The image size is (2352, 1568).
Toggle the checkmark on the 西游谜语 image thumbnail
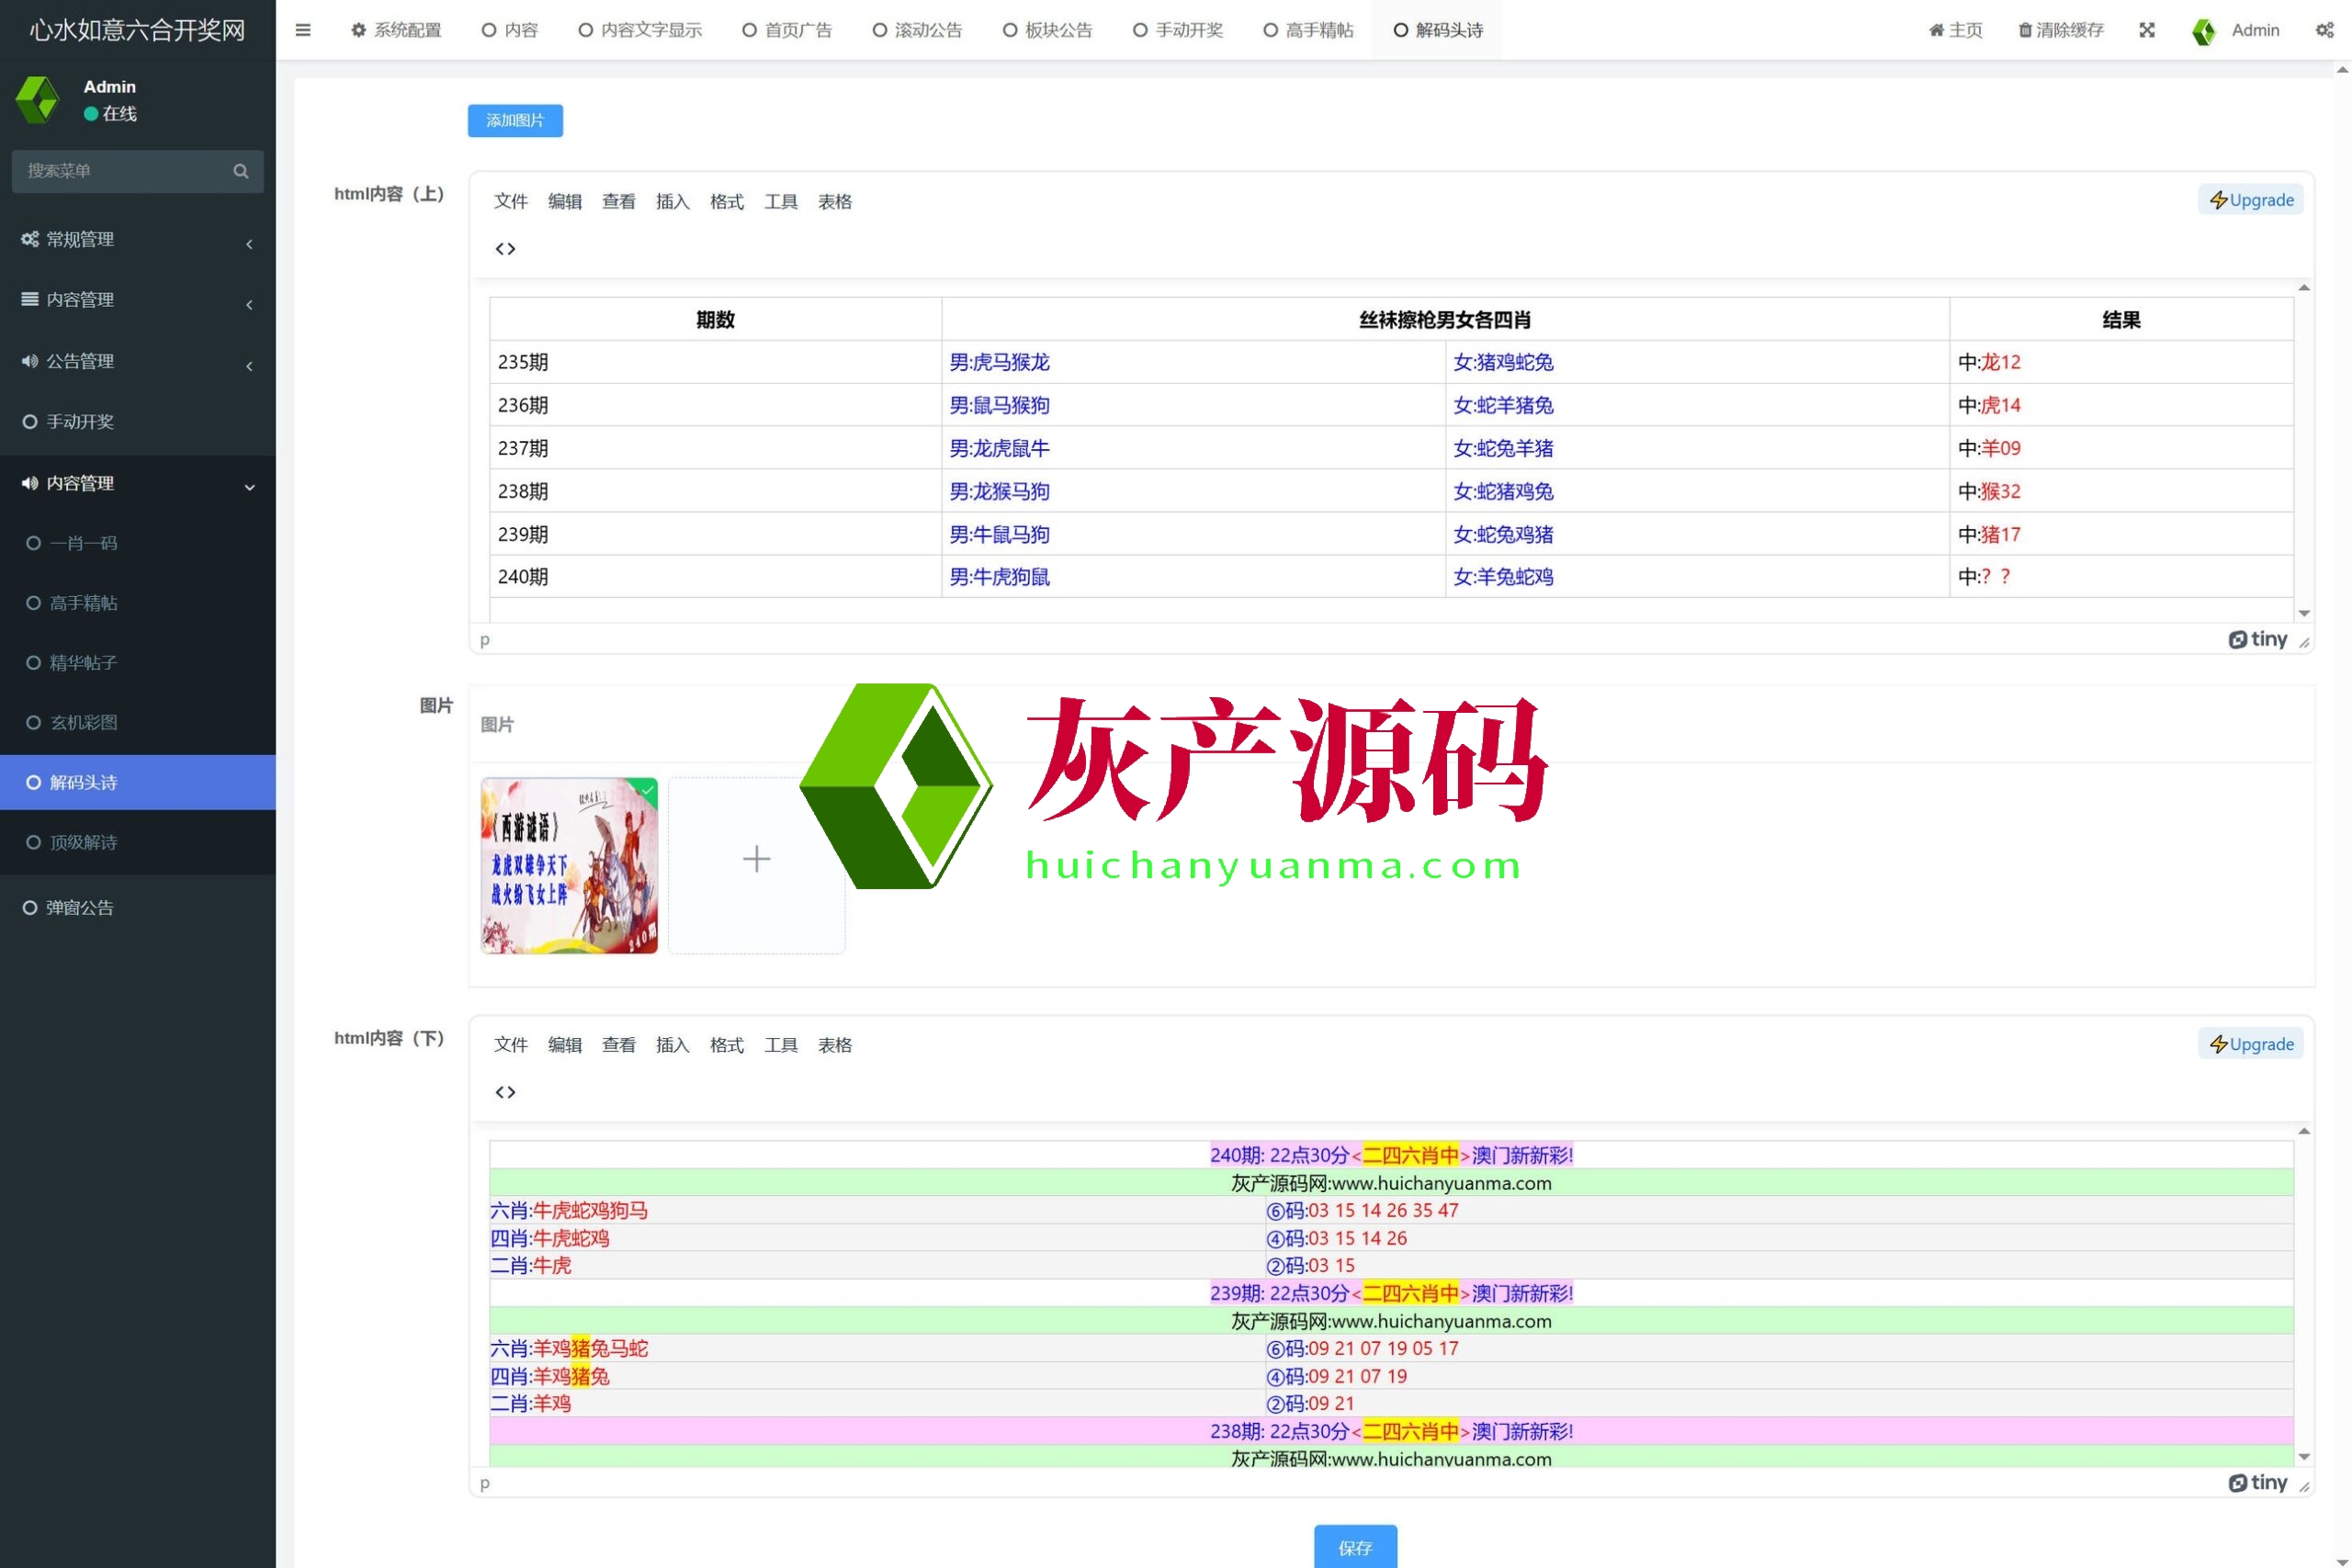(647, 790)
